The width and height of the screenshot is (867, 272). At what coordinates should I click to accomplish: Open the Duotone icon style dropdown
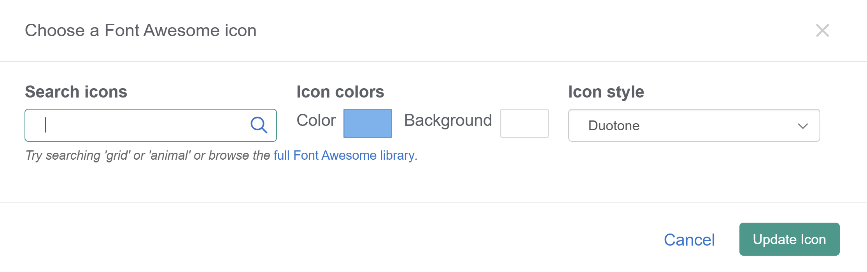tap(685, 125)
